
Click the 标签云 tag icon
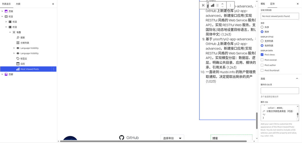18,58
